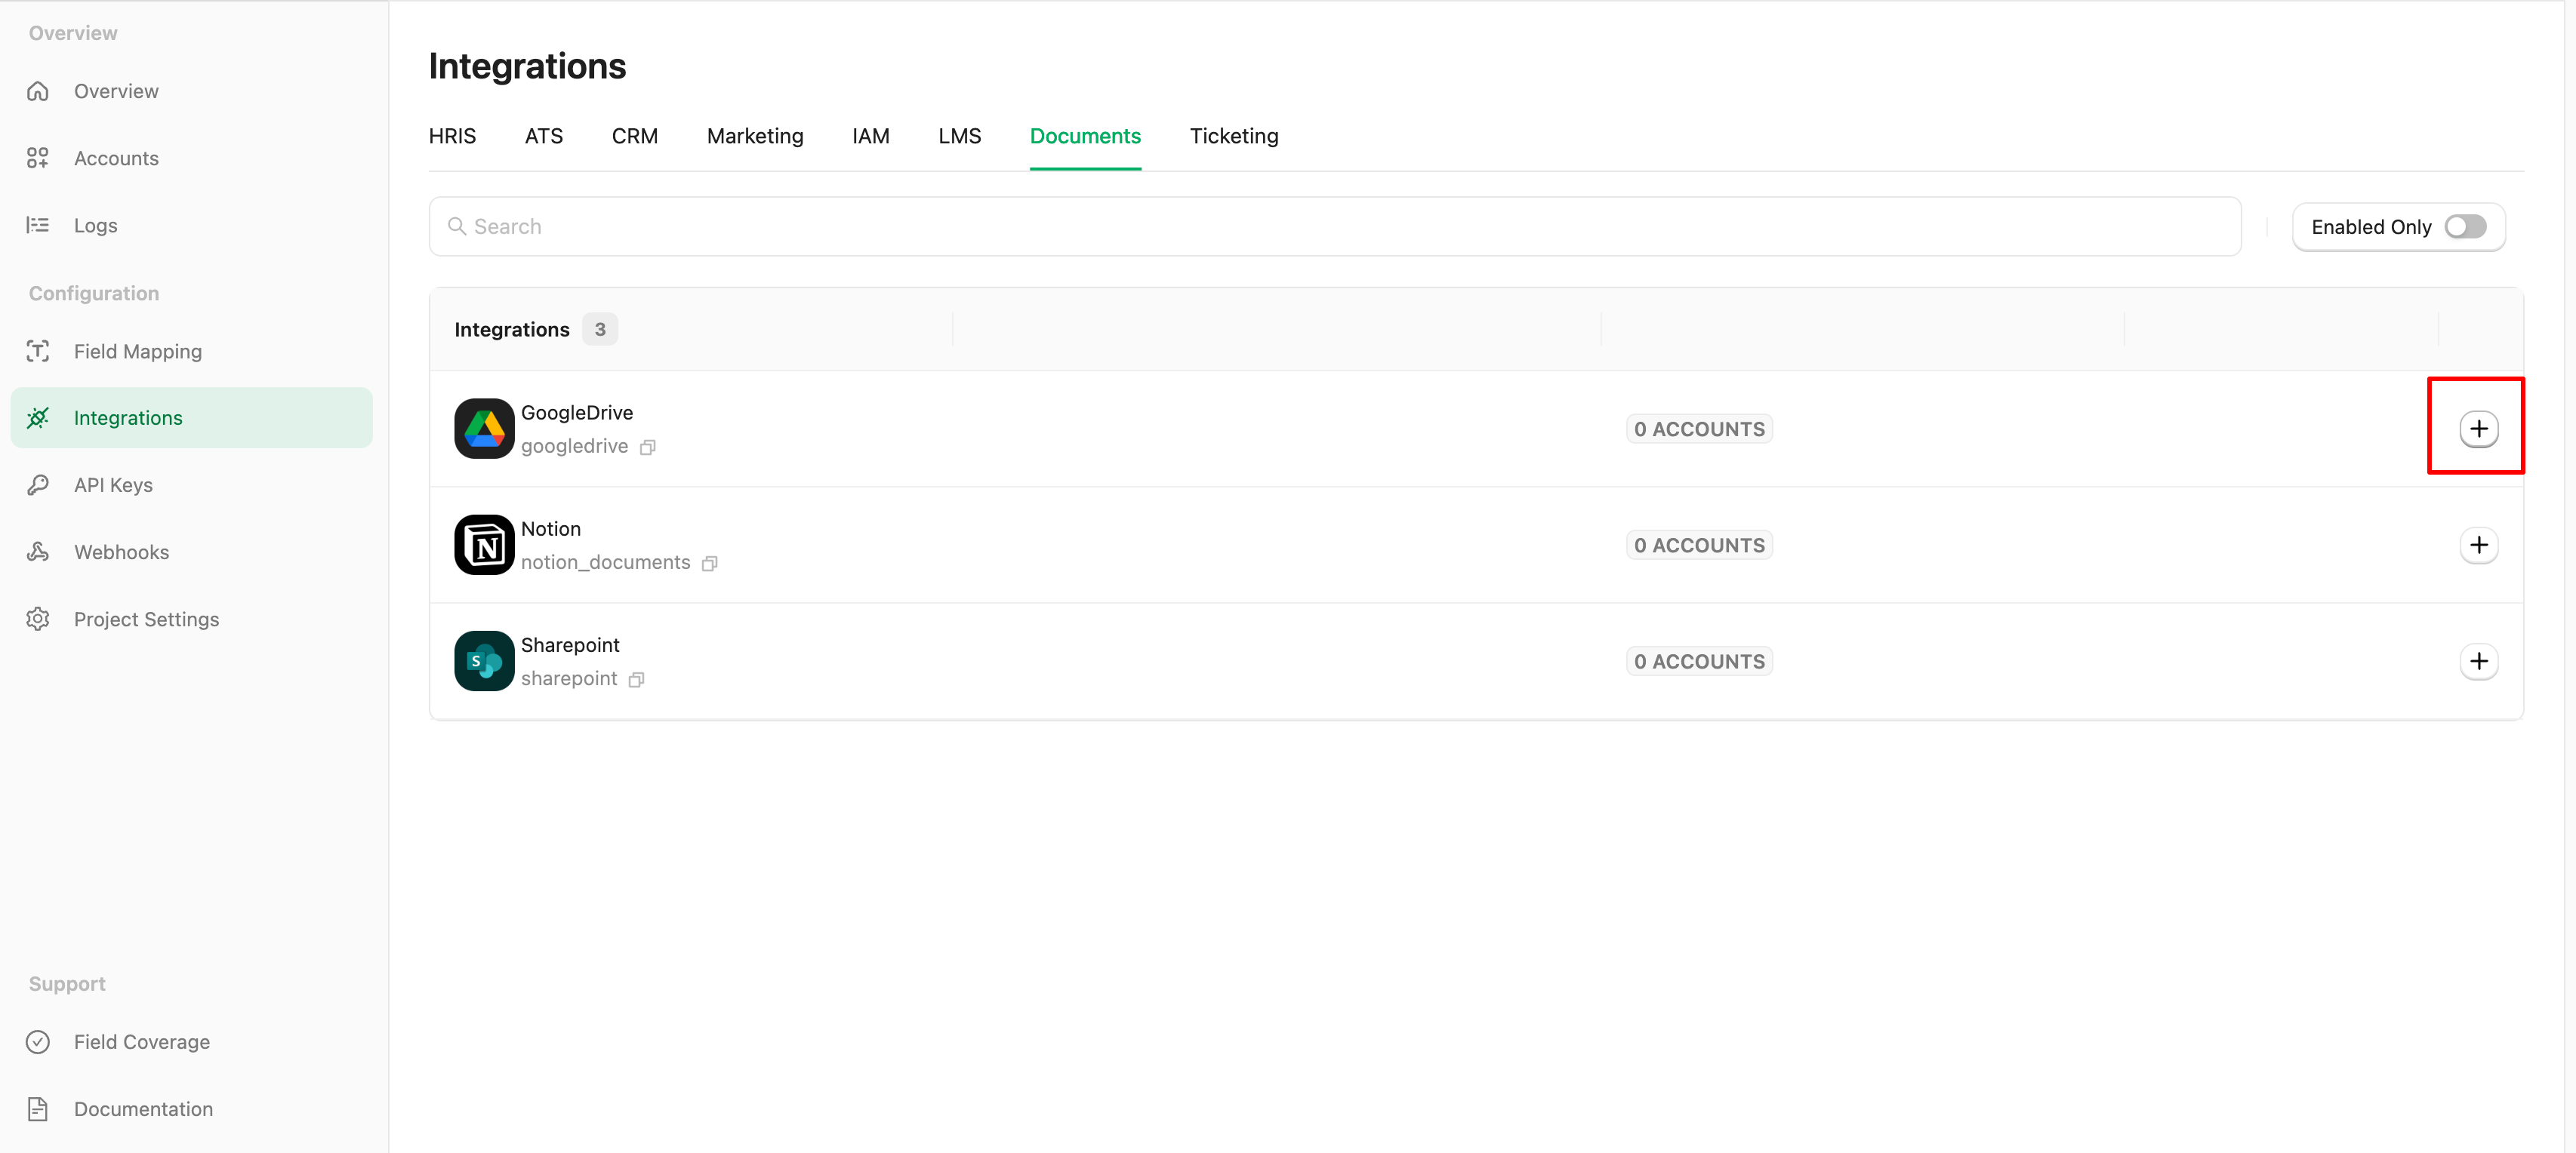Click the Project Settings gear icon
2576x1153 pixels.
pos(38,619)
